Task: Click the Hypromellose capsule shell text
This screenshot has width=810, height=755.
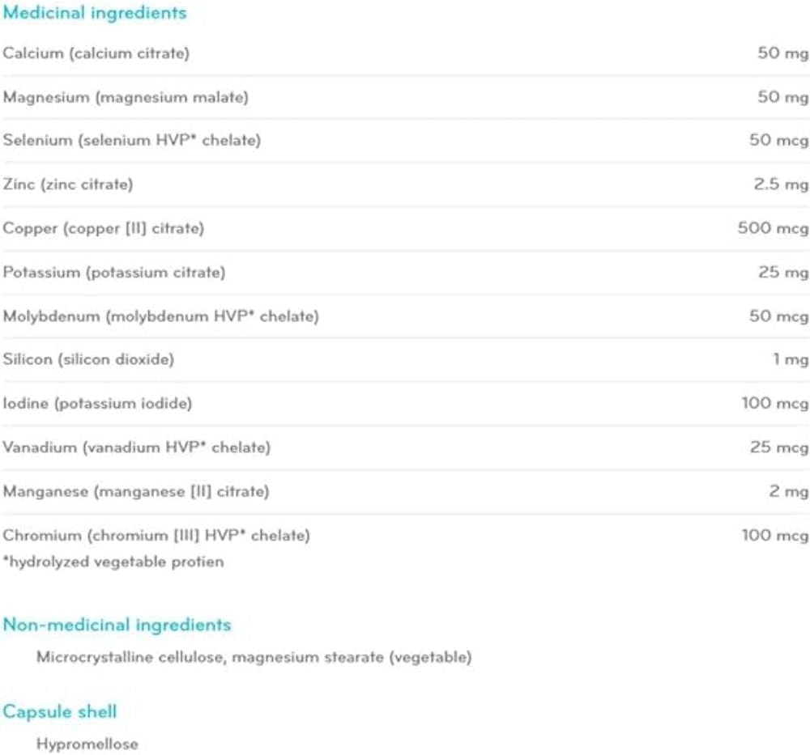Action: (x=87, y=744)
